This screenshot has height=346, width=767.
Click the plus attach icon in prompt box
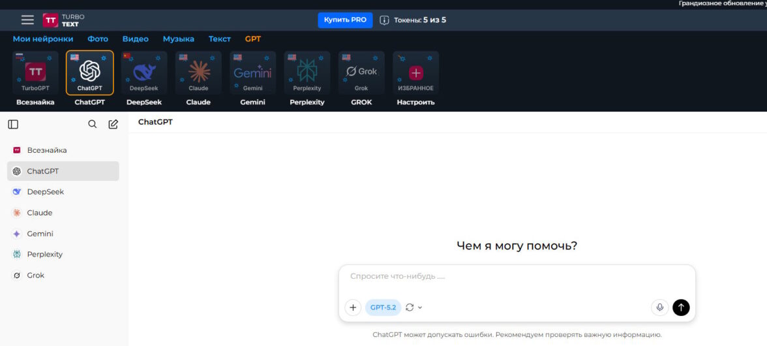coord(353,307)
